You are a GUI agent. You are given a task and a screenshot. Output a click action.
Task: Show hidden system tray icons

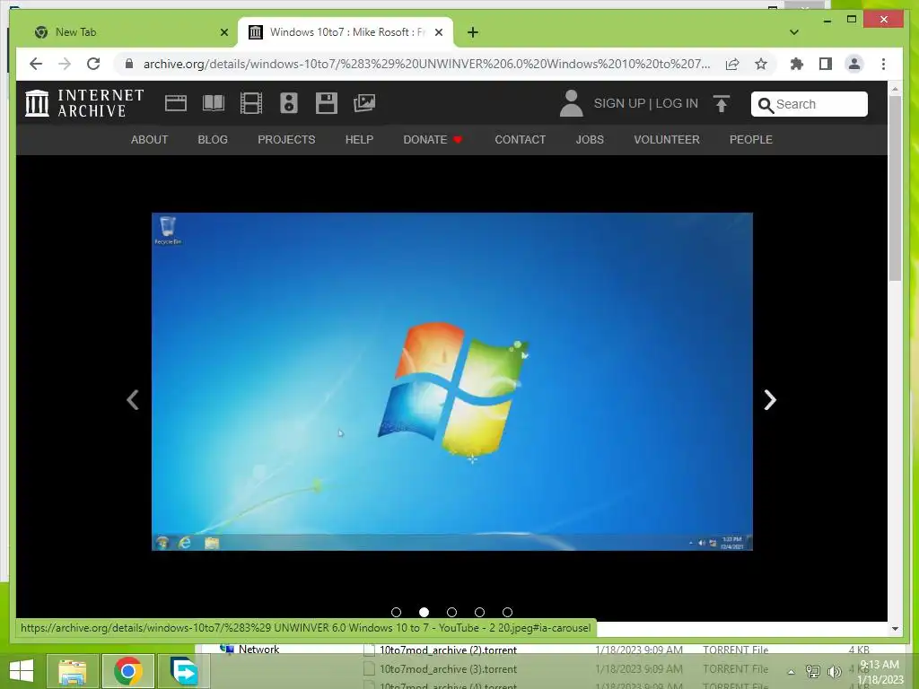coord(791,672)
